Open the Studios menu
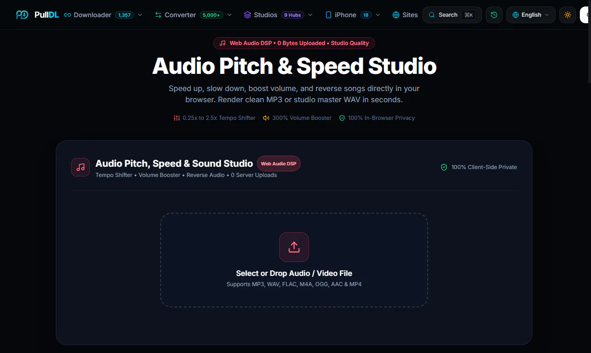The width and height of the screenshot is (591, 353). tap(278, 15)
